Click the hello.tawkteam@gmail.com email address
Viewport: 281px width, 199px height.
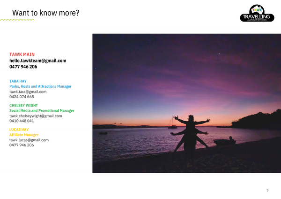coord(38,61)
